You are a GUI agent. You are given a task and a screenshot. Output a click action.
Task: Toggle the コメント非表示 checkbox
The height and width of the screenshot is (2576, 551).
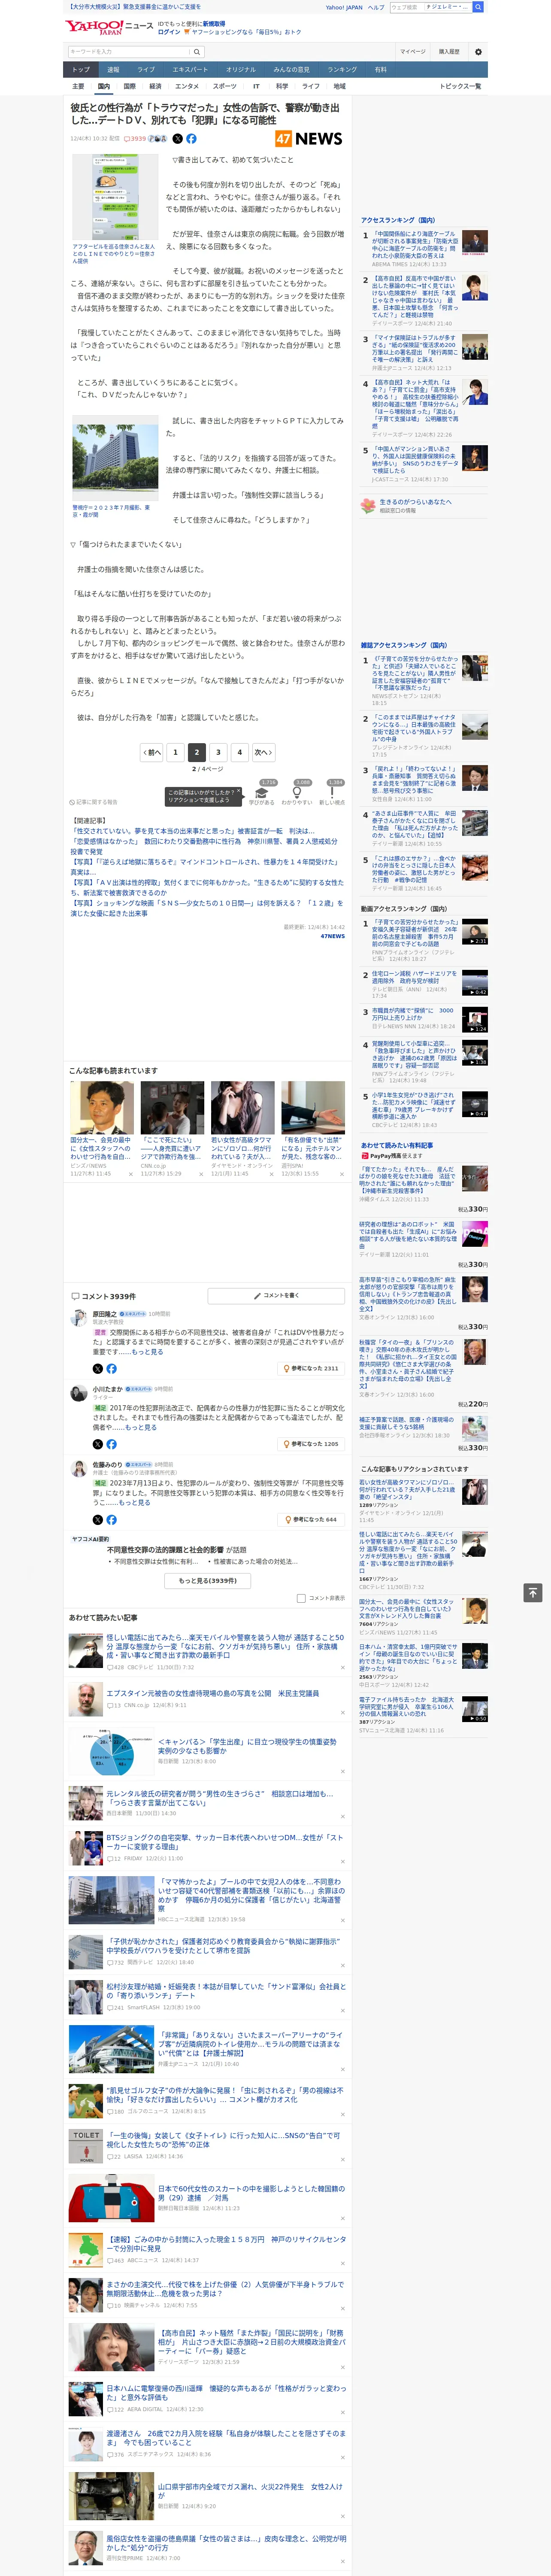point(301,1598)
